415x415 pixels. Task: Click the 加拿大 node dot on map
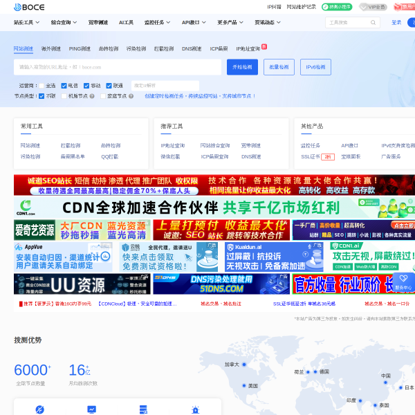[244, 365]
